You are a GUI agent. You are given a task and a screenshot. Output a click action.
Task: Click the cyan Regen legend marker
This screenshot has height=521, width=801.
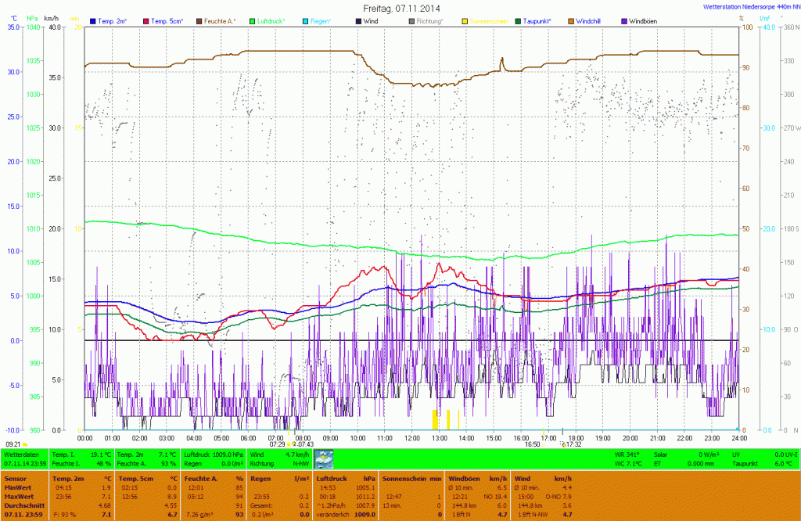pos(305,20)
